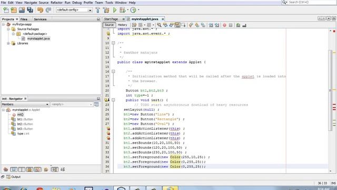Toggle Show Static Members filter in Navigator
The image size is (337, 190).
click(22, 169)
